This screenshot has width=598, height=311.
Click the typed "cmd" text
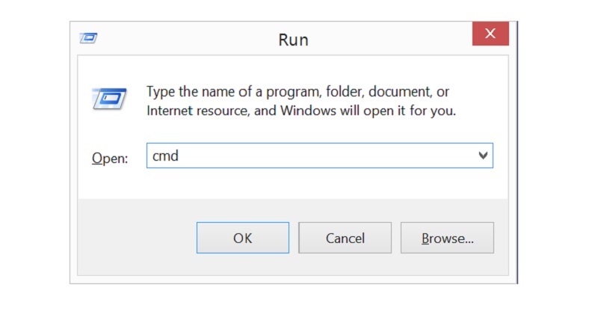pos(165,155)
